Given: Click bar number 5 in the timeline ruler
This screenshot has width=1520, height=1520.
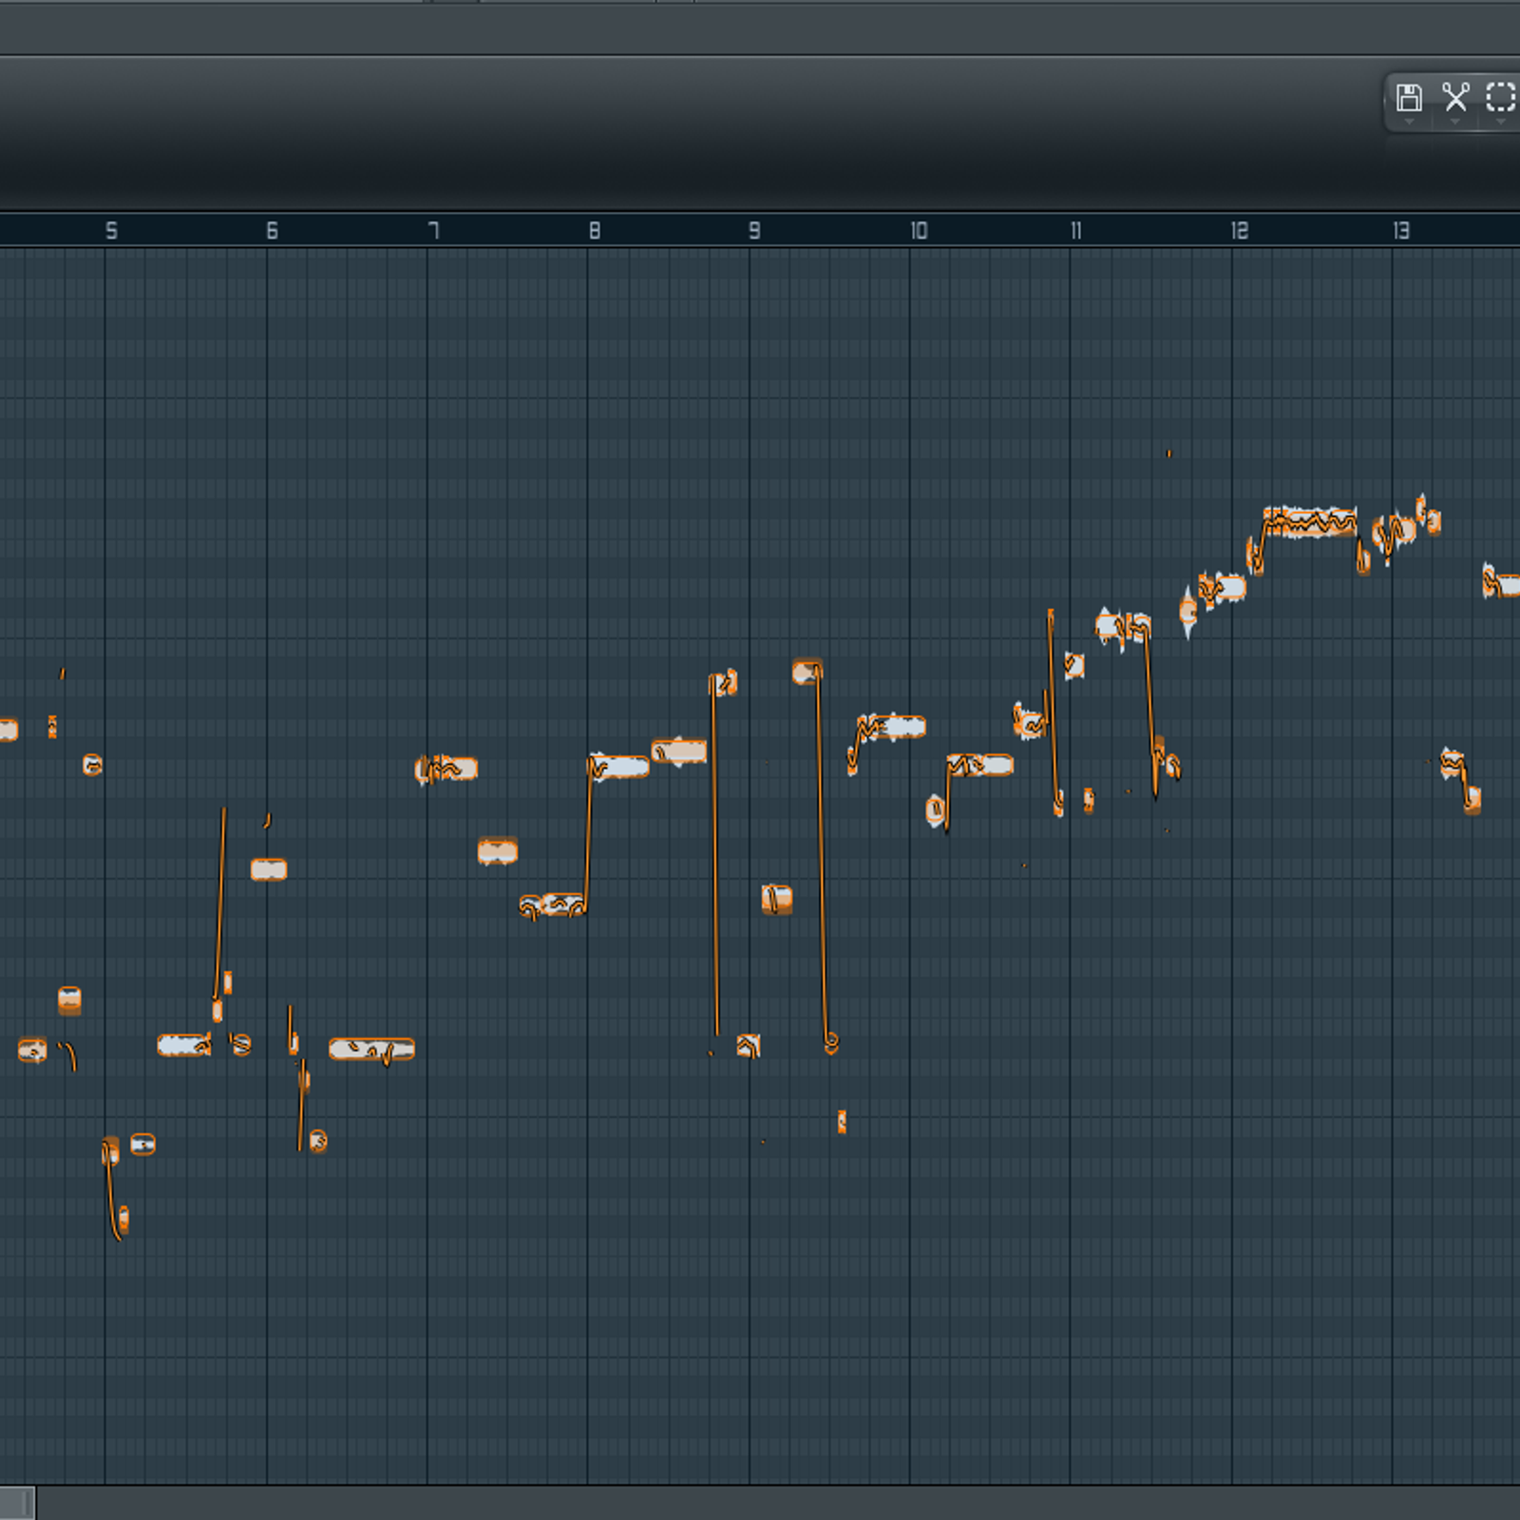Looking at the screenshot, I should (111, 230).
